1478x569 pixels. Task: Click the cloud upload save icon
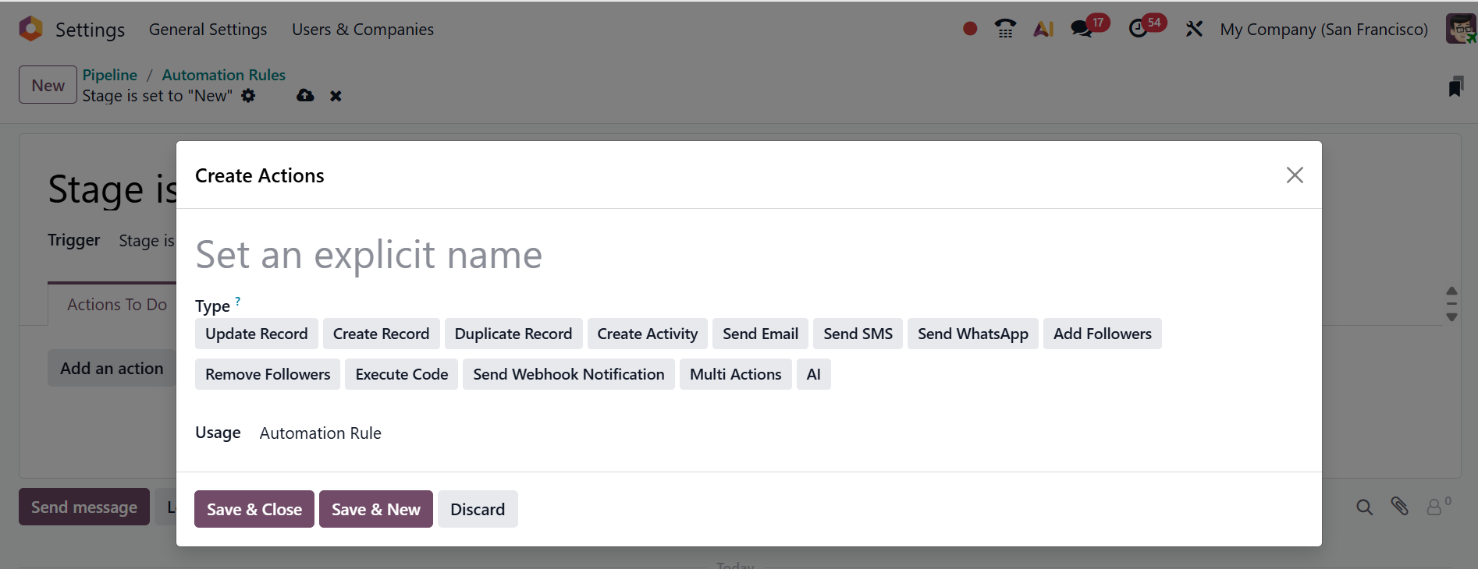[x=305, y=95]
